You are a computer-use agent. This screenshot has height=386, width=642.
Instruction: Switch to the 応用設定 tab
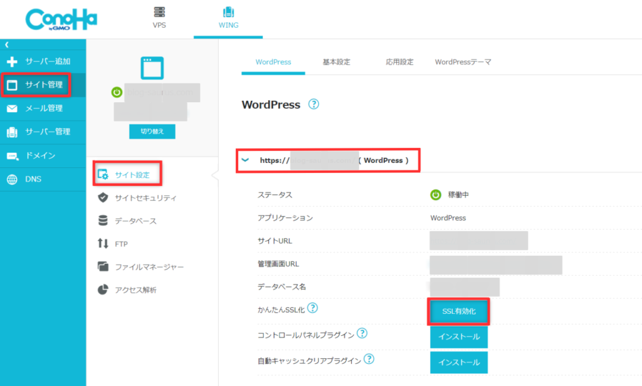pyautogui.click(x=399, y=62)
